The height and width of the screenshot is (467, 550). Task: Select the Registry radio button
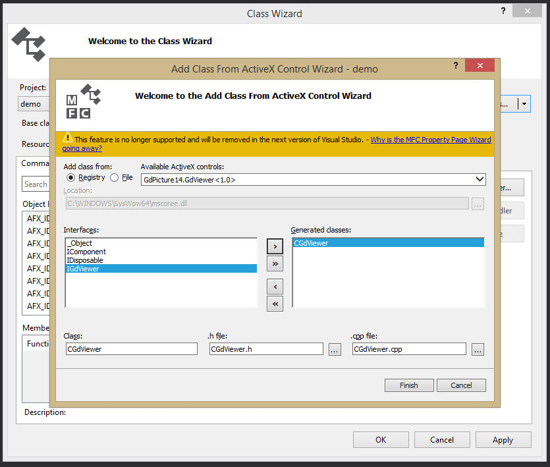pos(72,177)
